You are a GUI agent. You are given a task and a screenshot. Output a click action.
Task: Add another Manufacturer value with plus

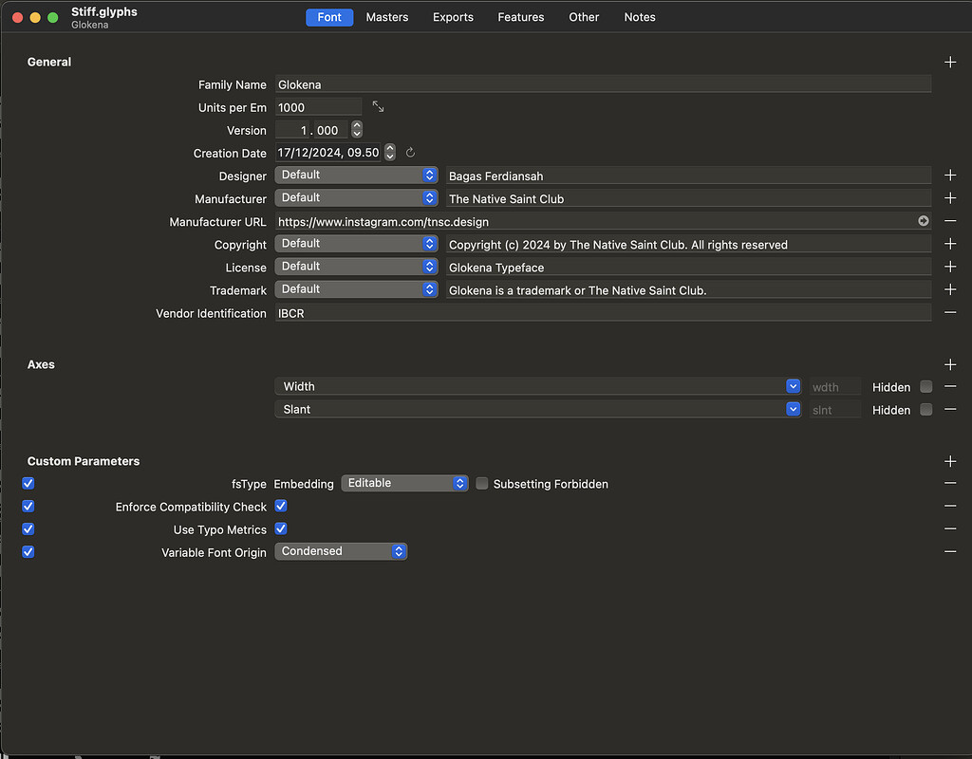click(949, 198)
